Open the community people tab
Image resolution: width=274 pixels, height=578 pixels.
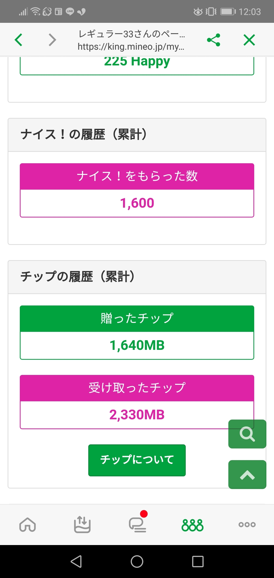pos(193,525)
